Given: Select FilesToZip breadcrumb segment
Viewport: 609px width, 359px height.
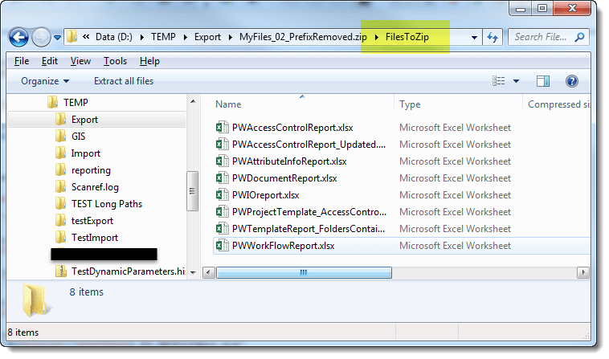Looking at the screenshot, I should pyautogui.click(x=407, y=37).
